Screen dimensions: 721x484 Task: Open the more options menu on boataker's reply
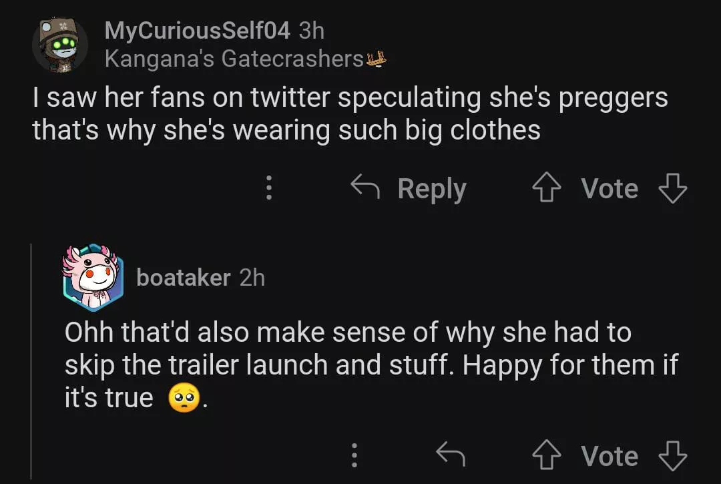click(354, 456)
